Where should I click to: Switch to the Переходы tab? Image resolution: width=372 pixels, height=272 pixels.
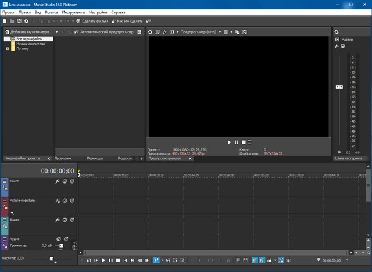click(x=94, y=158)
